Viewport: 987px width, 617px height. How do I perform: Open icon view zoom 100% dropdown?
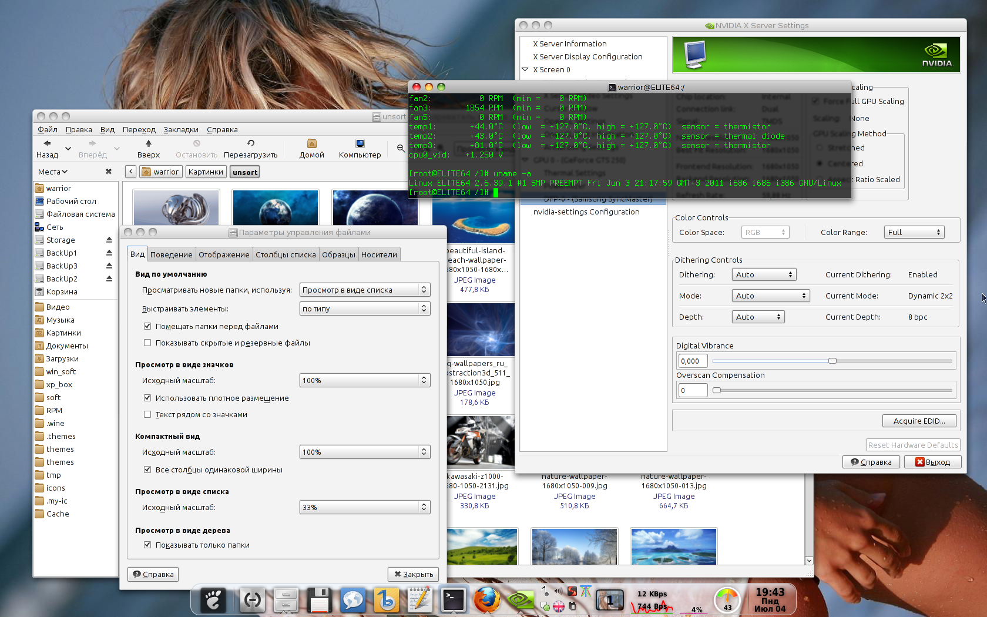[x=365, y=380]
